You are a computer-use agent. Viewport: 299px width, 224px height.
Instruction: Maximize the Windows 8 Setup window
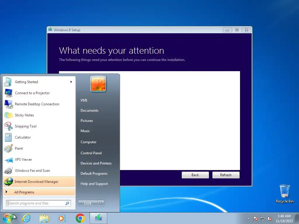(x=237, y=30)
